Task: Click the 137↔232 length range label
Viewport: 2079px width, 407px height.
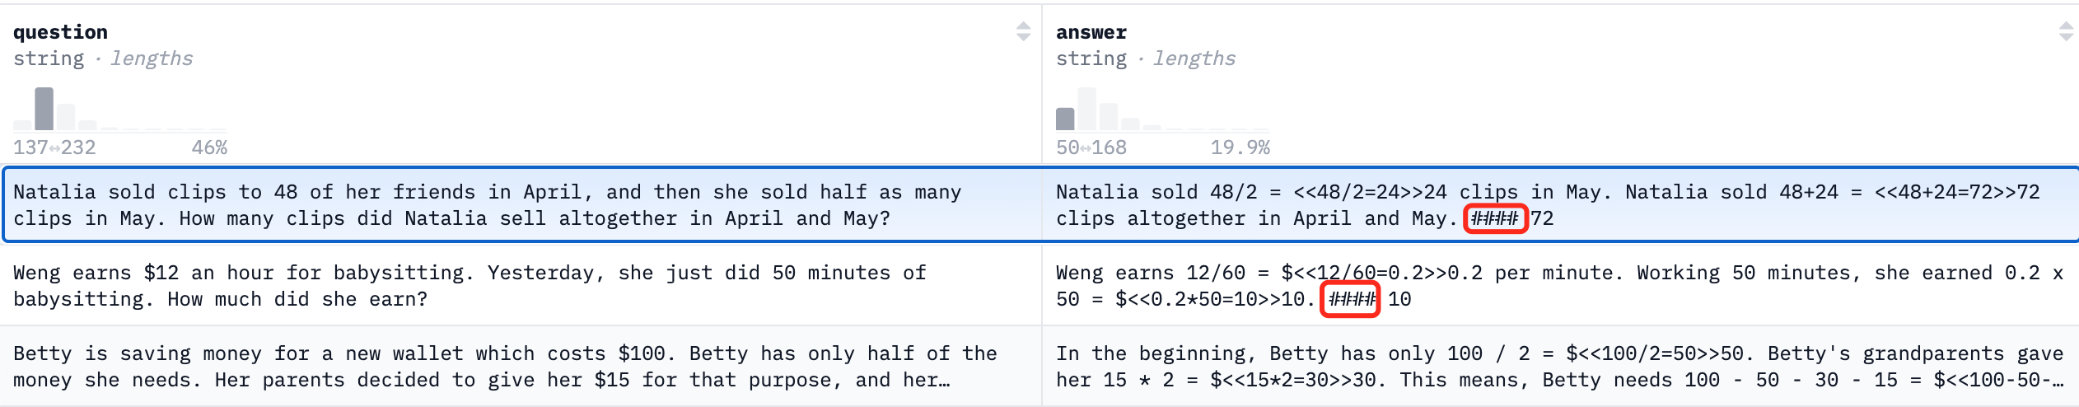Action: (54, 147)
